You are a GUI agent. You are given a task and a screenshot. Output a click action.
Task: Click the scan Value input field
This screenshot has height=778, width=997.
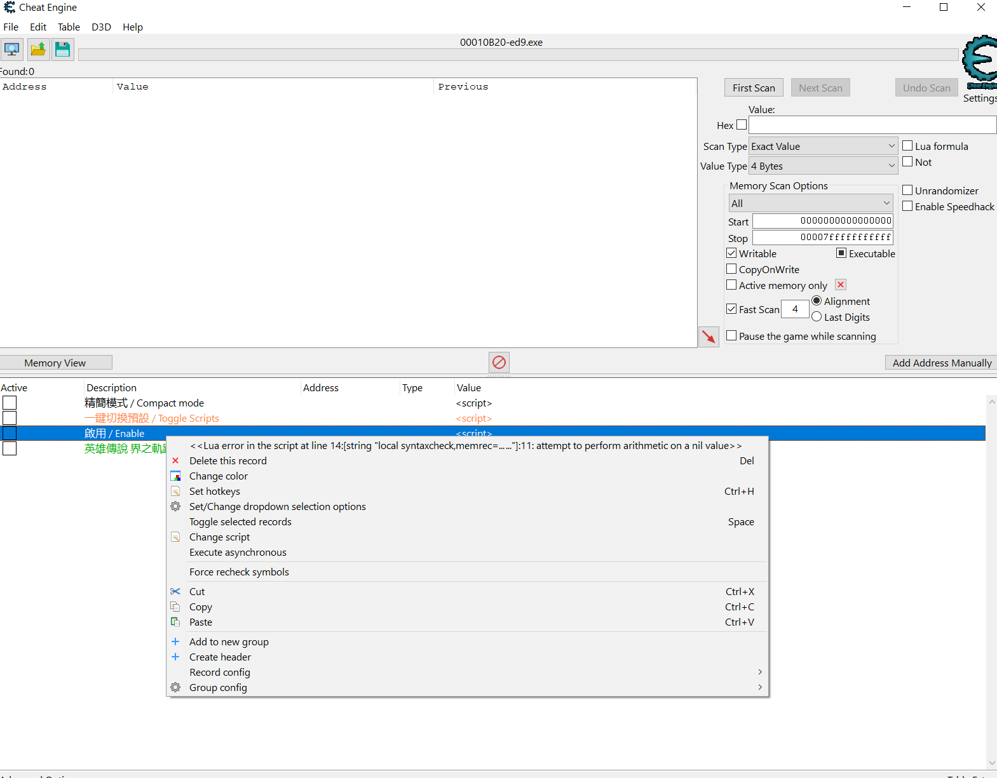(x=872, y=125)
